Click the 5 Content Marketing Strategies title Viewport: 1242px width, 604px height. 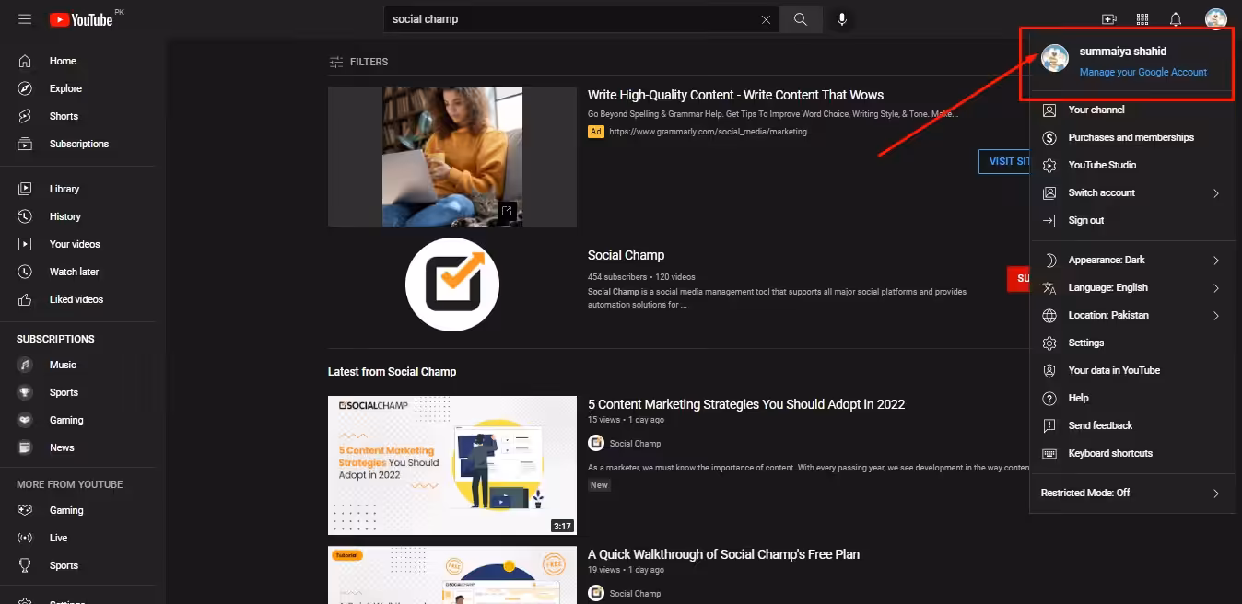[746, 404]
